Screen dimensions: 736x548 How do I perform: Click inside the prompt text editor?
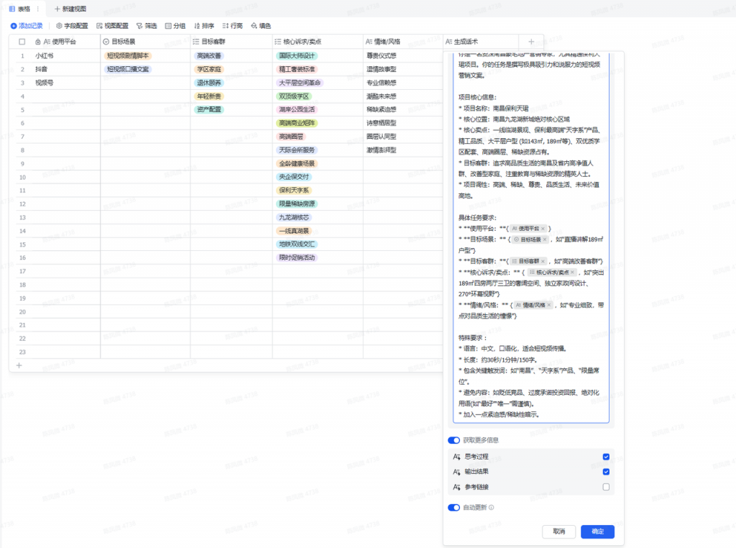(x=531, y=237)
